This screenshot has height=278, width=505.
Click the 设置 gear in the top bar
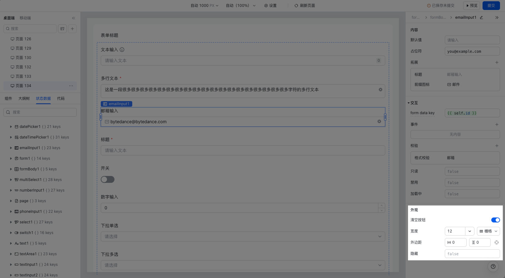270,6
